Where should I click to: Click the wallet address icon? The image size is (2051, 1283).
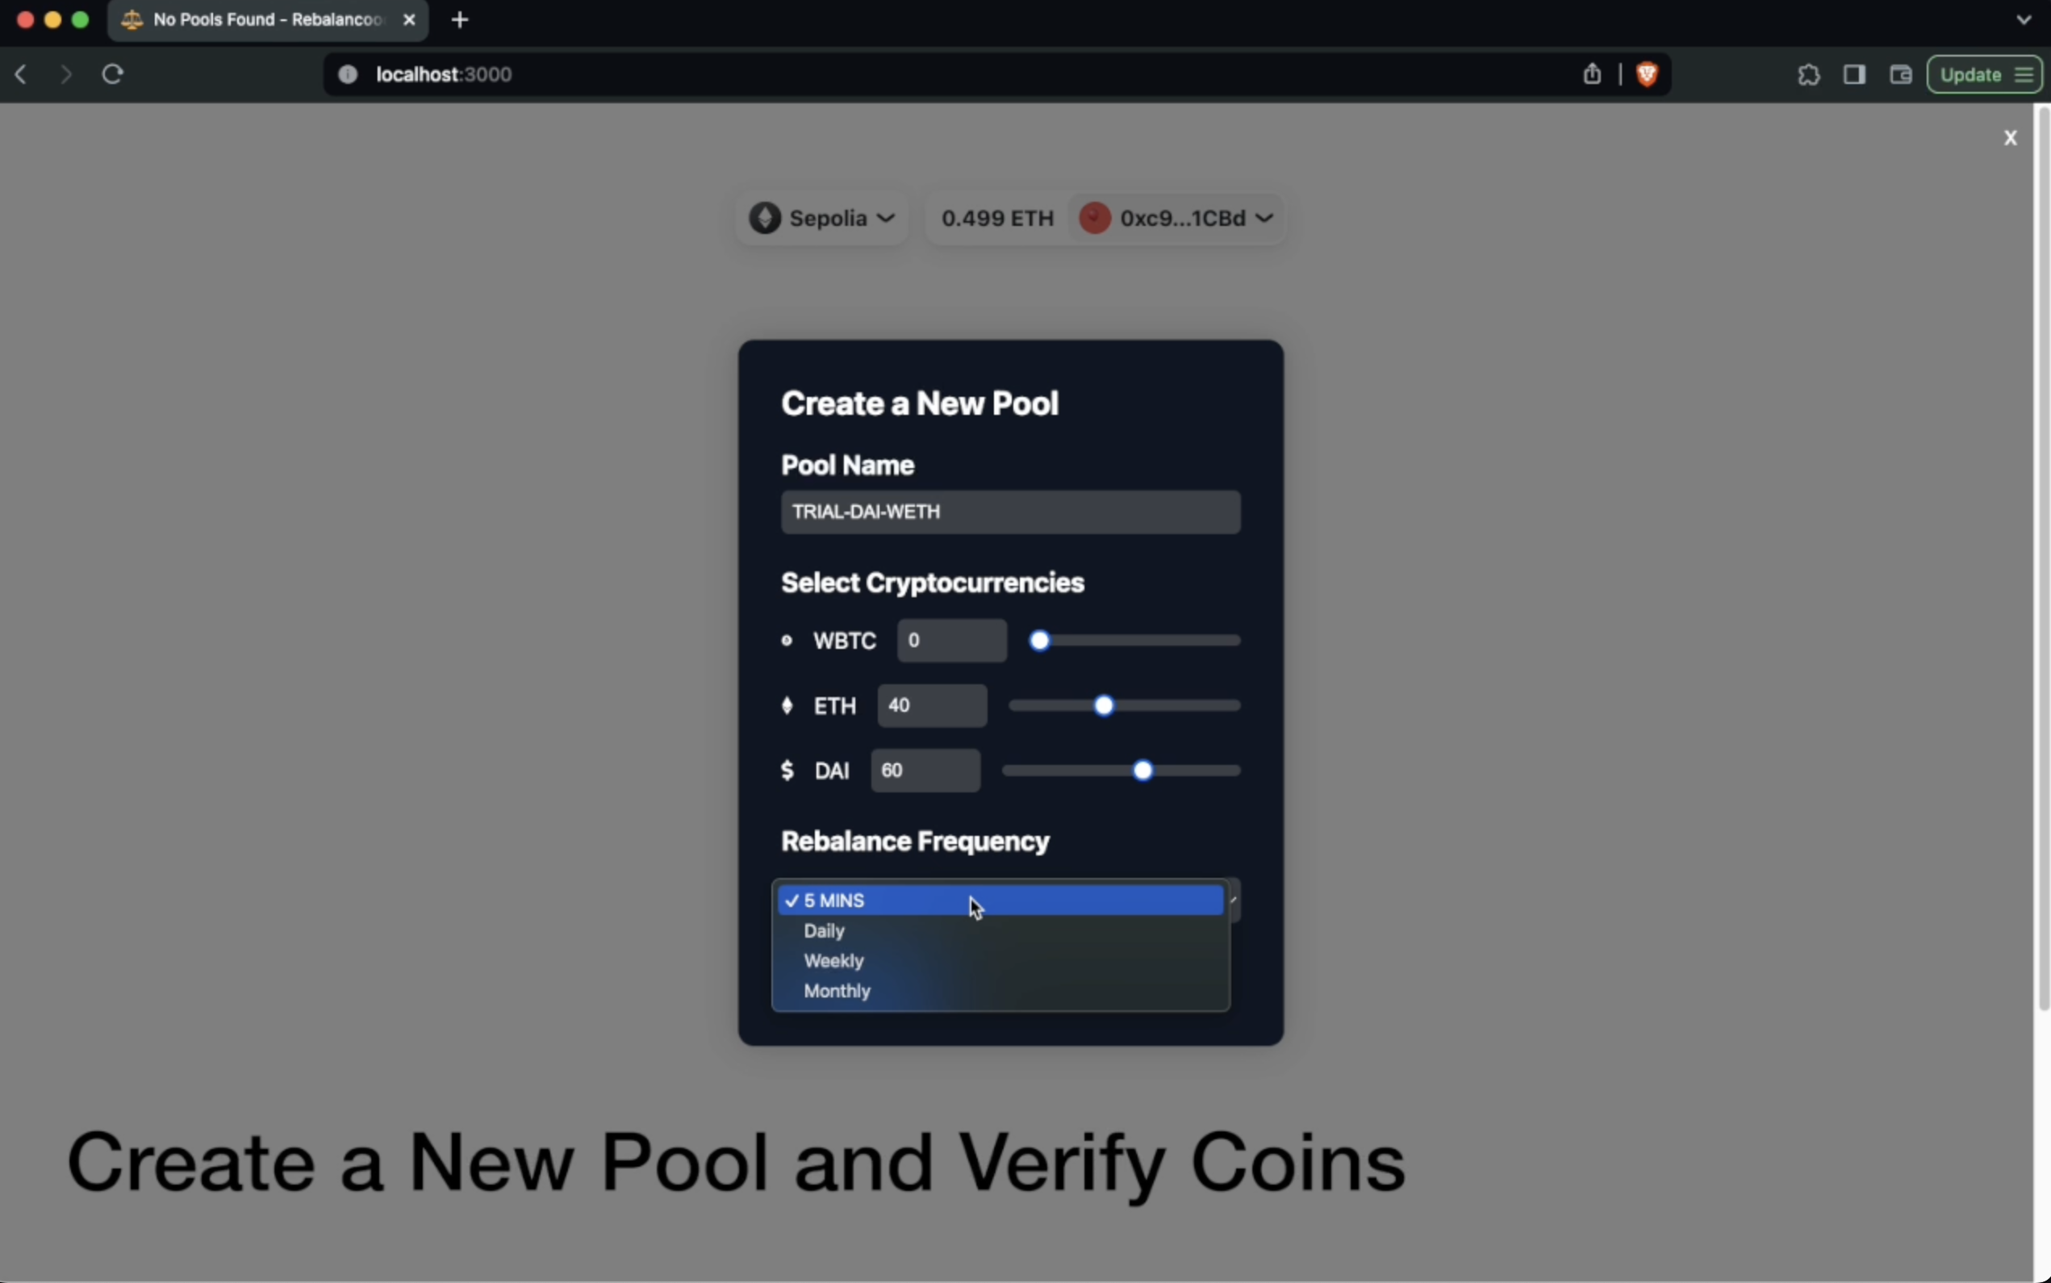(1093, 217)
